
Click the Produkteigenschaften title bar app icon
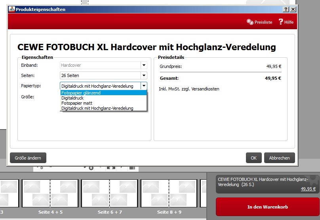pyautogui.click(x=11, y=9)
